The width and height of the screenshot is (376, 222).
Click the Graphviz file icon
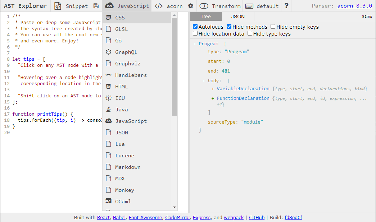point(109,64)
